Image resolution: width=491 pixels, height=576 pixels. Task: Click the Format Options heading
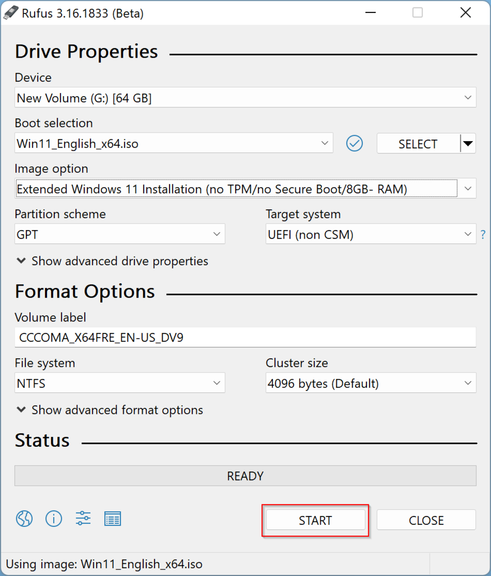click(x=85, y=291)
